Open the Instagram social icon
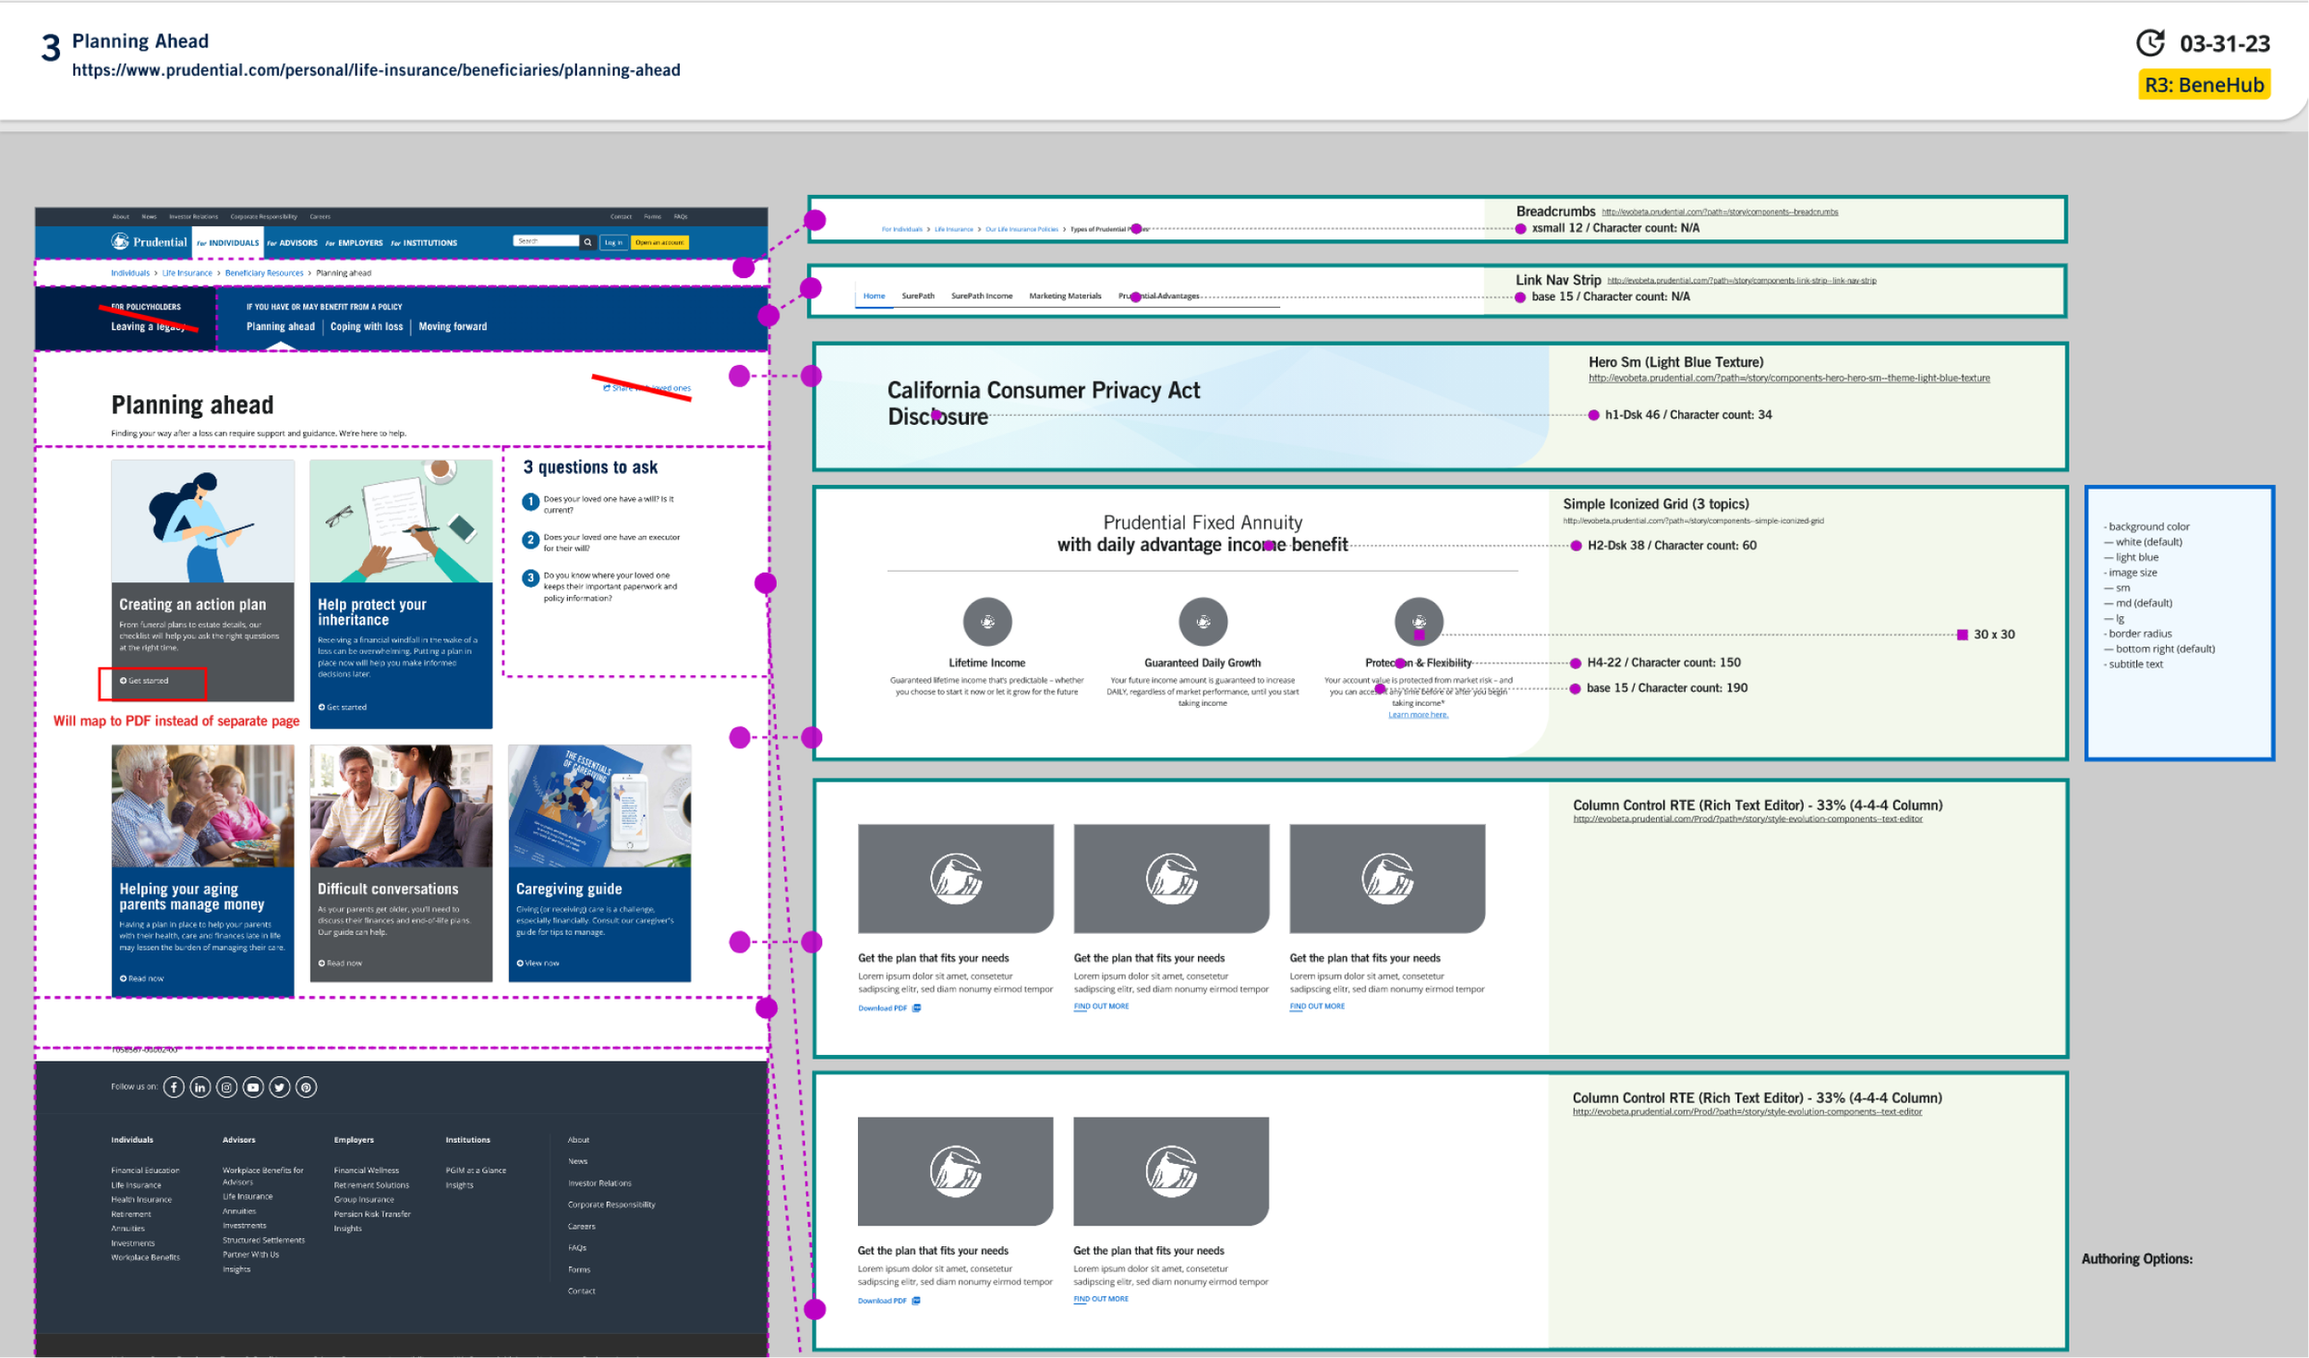The height and width of the screenshot is (1358, 2309). point(226,1087)
